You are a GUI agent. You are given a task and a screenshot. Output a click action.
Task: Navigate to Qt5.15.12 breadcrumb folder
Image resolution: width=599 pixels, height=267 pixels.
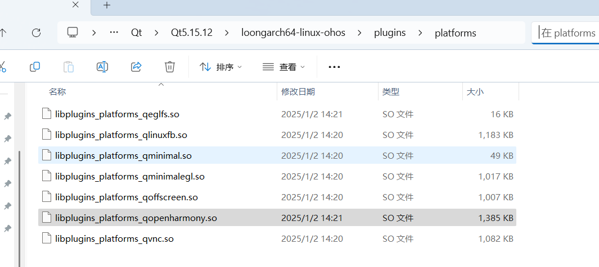pyautogui.click(x=191, y=33)
